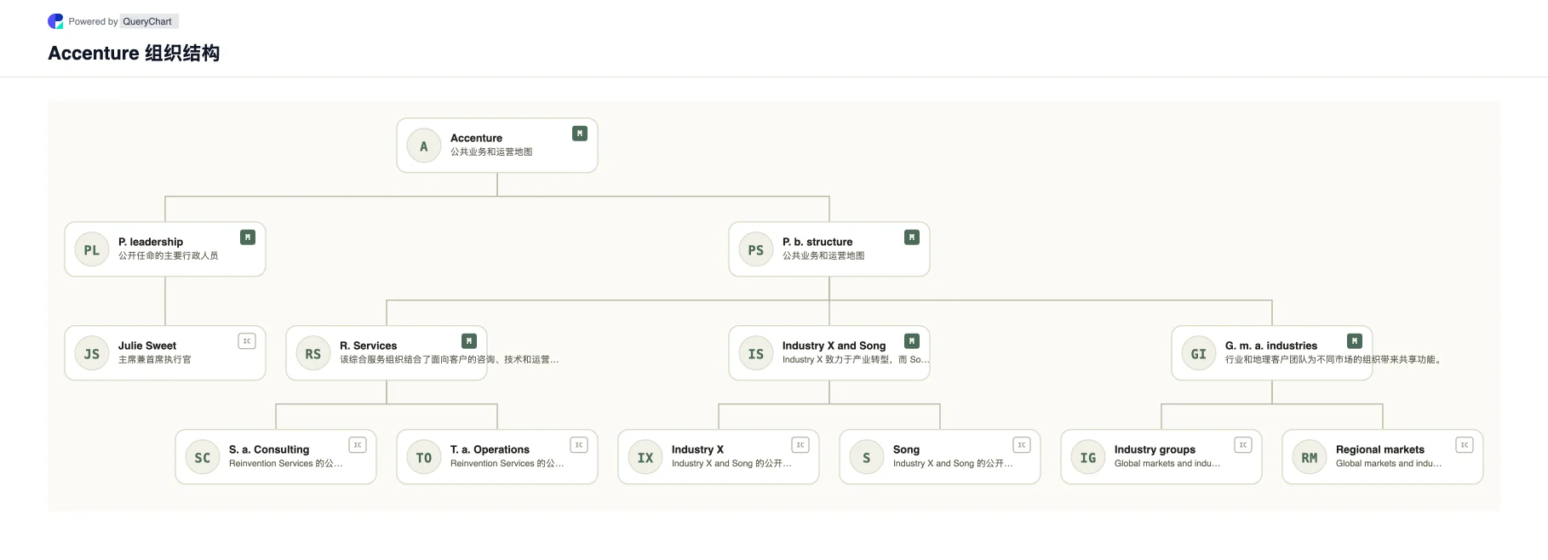Select the "IS" avatar for Industry X and Song
Image resolution: width=1548 pixels, height=560 pixels.
(756, 354)
